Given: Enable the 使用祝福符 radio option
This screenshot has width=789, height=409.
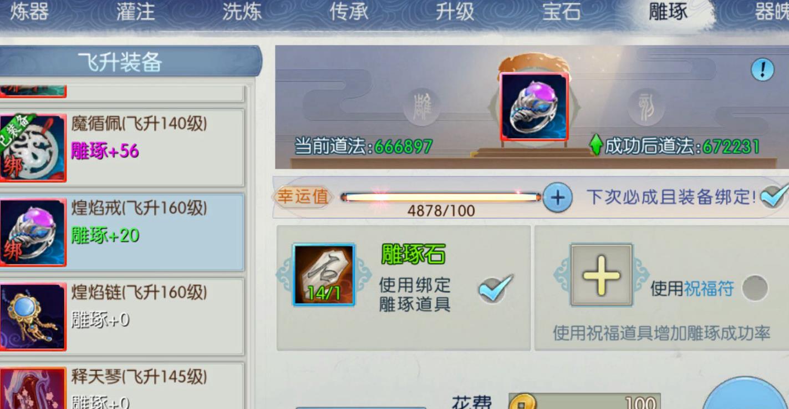Looking at the screenshot, I should (x=755, y=289).
